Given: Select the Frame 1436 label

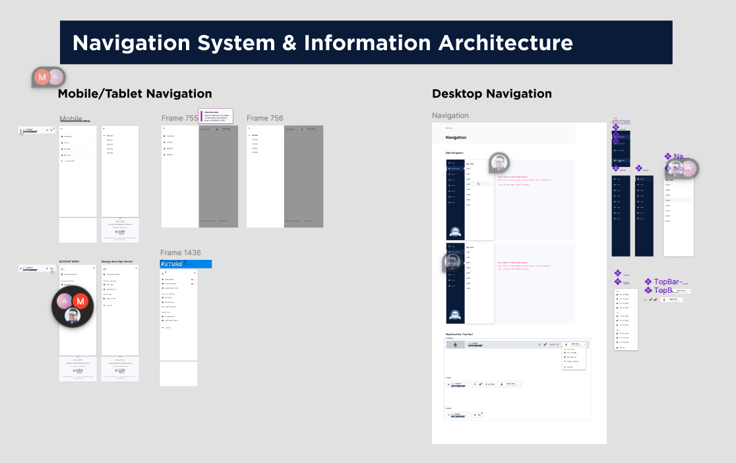Looking at the screenshot, I should coord(181,253).
